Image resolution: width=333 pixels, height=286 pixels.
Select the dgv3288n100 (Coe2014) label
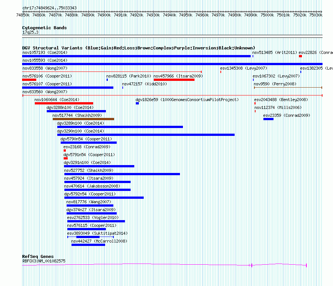(x=70, y=107)
